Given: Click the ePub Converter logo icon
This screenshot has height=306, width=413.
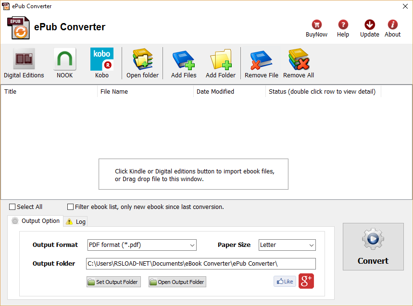Looking at the screenshot, I should tap(18, 28).
